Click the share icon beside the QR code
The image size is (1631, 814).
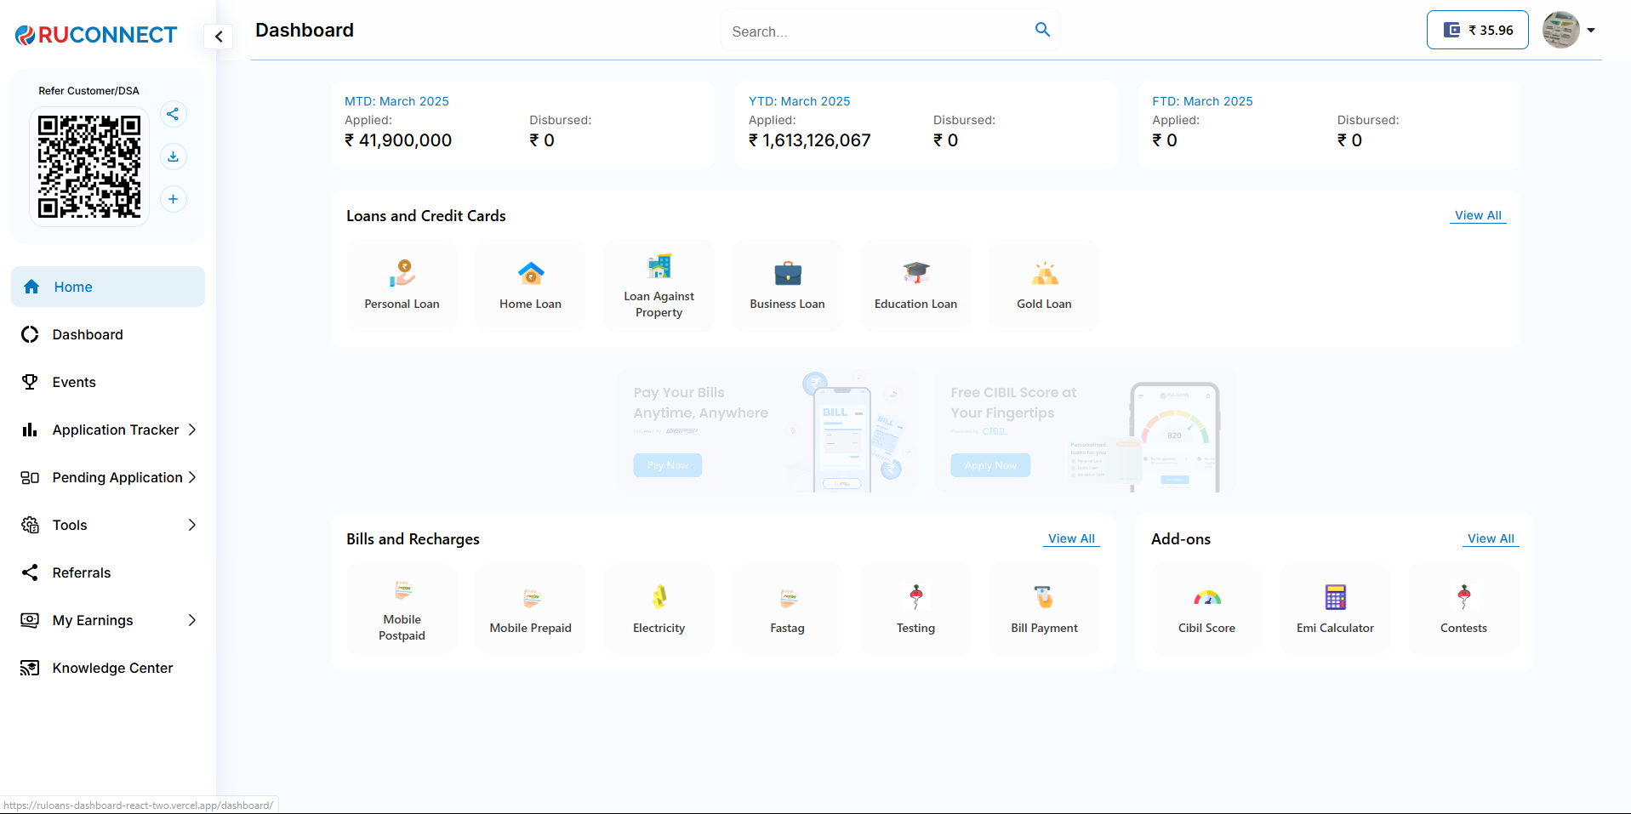point(173,114)
